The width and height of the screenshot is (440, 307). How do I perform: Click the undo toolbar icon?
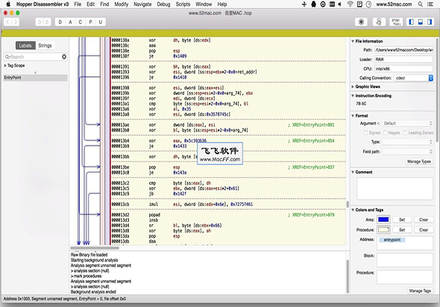(x=40, y=22)
